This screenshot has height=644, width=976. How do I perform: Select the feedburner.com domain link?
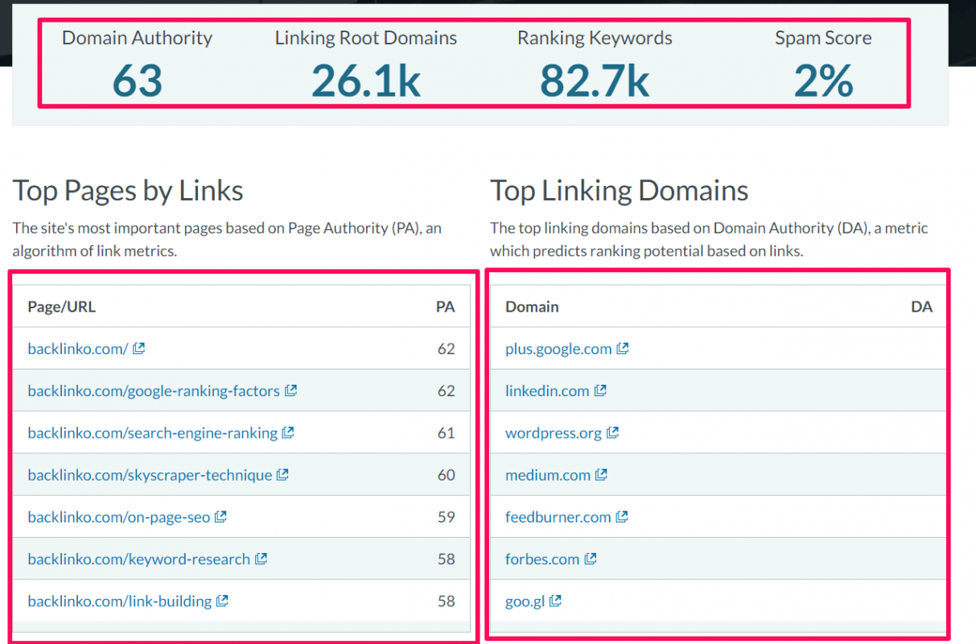[x=558, y=517]
